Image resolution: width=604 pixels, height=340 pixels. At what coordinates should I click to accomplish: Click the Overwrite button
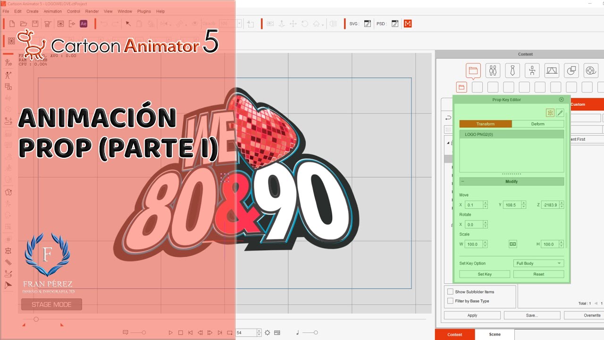pyautogui.click(x=585, y=315)
